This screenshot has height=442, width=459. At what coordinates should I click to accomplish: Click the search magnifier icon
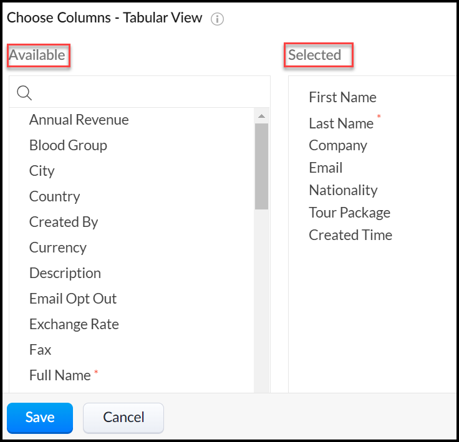(24, 93)
